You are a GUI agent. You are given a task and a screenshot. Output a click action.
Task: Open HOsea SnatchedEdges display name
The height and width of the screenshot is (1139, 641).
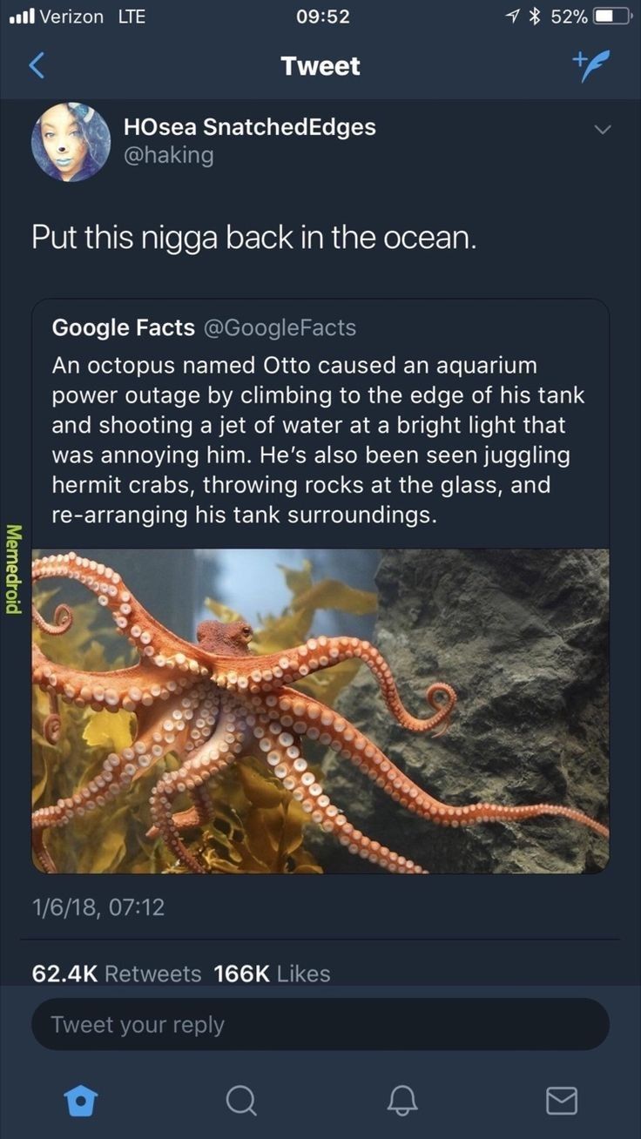pos(250,126)
